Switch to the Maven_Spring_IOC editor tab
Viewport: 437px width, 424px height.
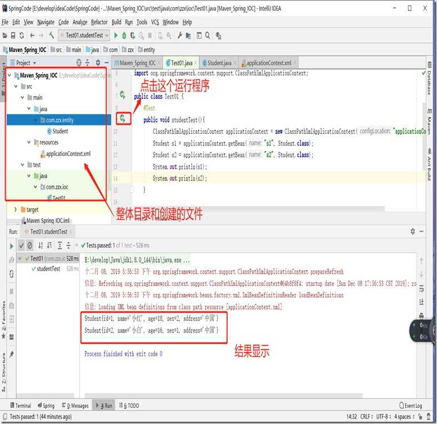coord(137,63)
